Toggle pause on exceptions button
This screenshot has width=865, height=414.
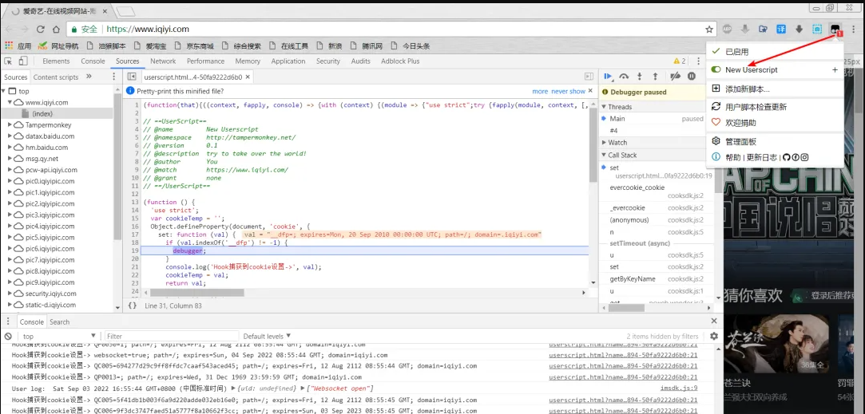coord(692,77)
